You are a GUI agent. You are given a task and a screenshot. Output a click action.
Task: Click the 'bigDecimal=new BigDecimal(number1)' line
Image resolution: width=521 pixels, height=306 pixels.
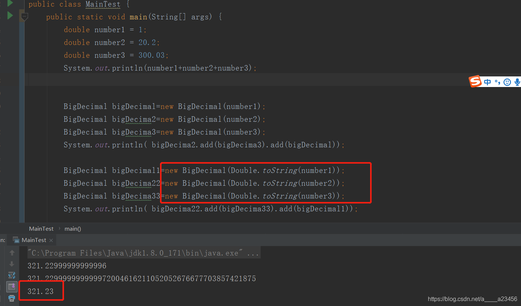(x=165, y=106)
